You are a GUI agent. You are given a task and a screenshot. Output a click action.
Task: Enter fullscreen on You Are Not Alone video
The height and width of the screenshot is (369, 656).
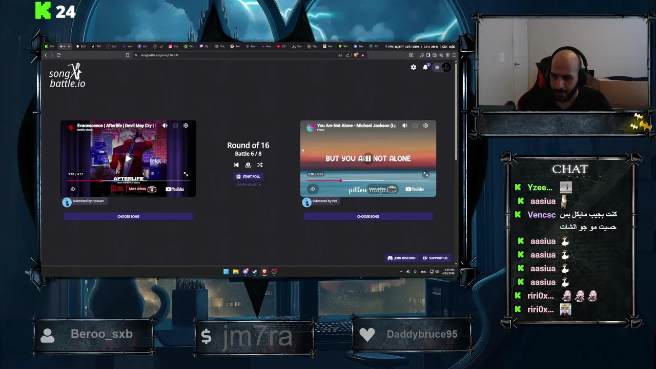425,174
